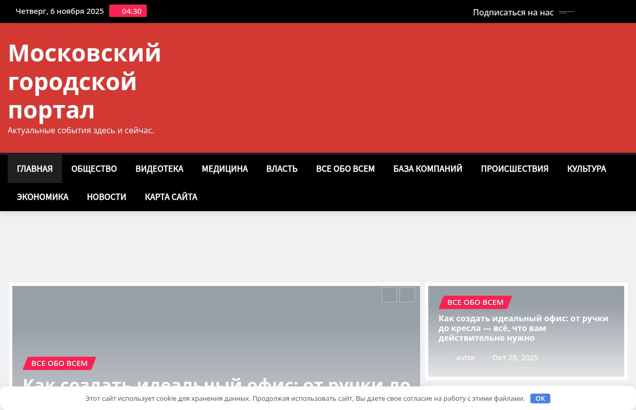Select the ЭКОНОМИКА section
This screenshot has height=410, width=636.
[43, 197]
